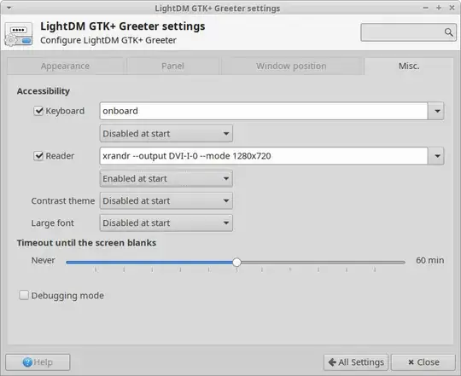Focus the search input field
Viewport: 461px width, 376px height.
coord(409,32)
